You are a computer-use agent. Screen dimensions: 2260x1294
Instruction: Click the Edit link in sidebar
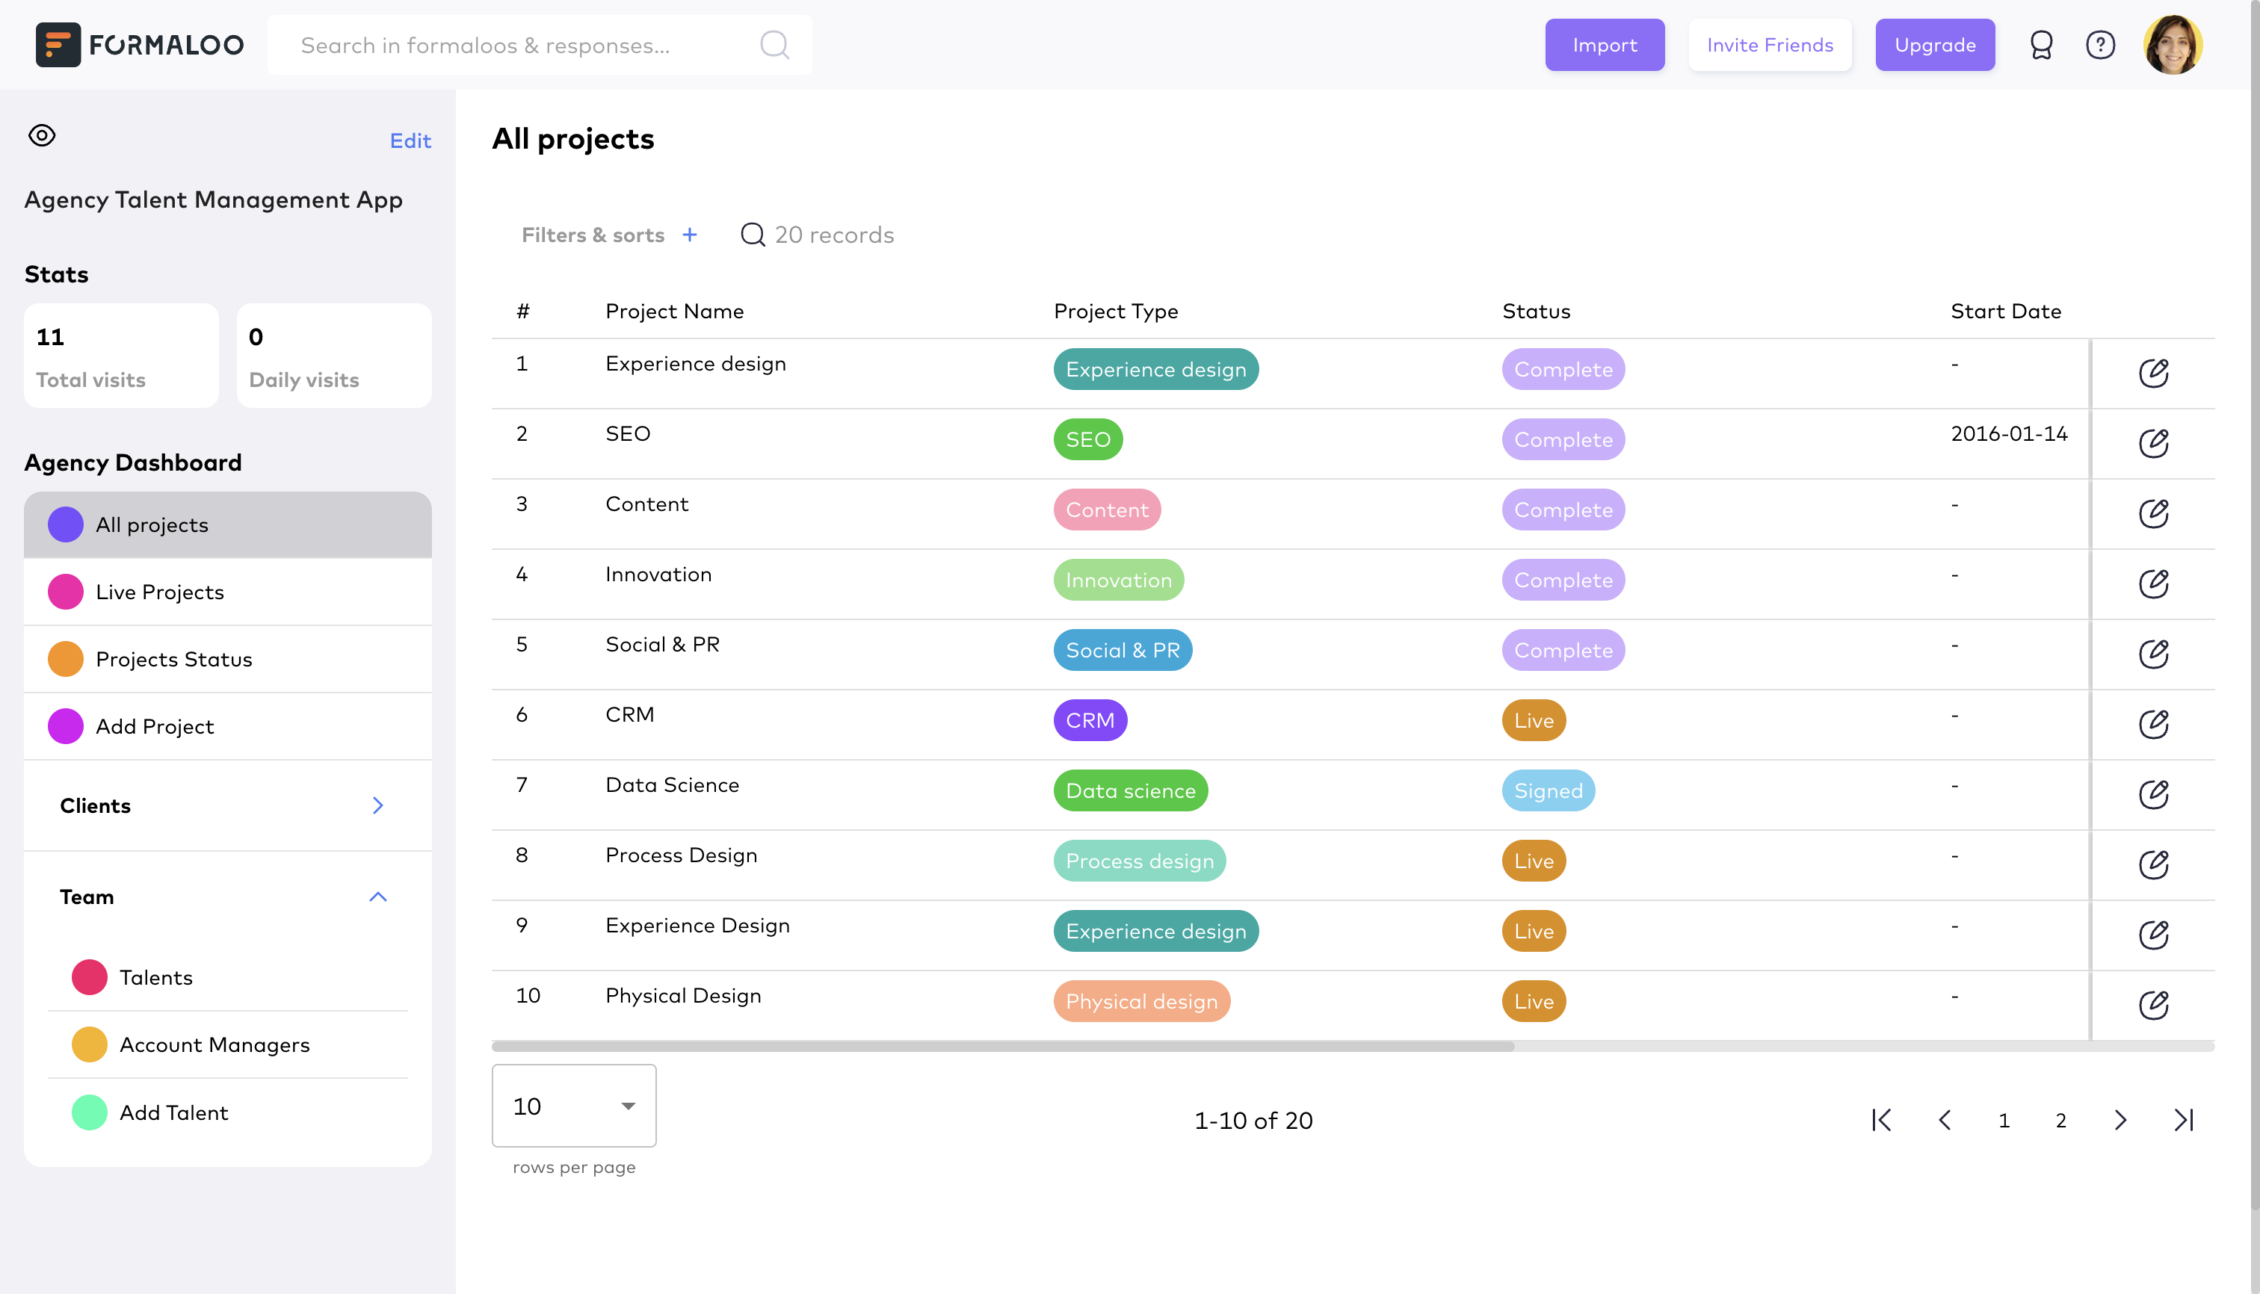410,140
